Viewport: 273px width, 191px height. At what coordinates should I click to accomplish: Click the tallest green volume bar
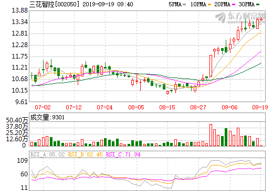(x=226, y=137)
